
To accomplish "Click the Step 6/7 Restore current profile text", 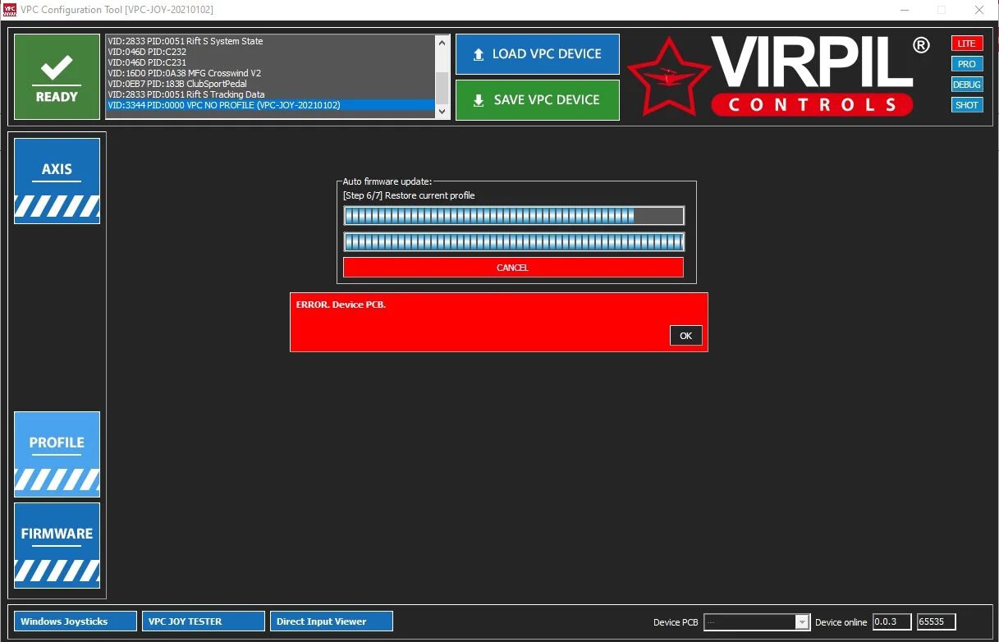I will [409, 195].
